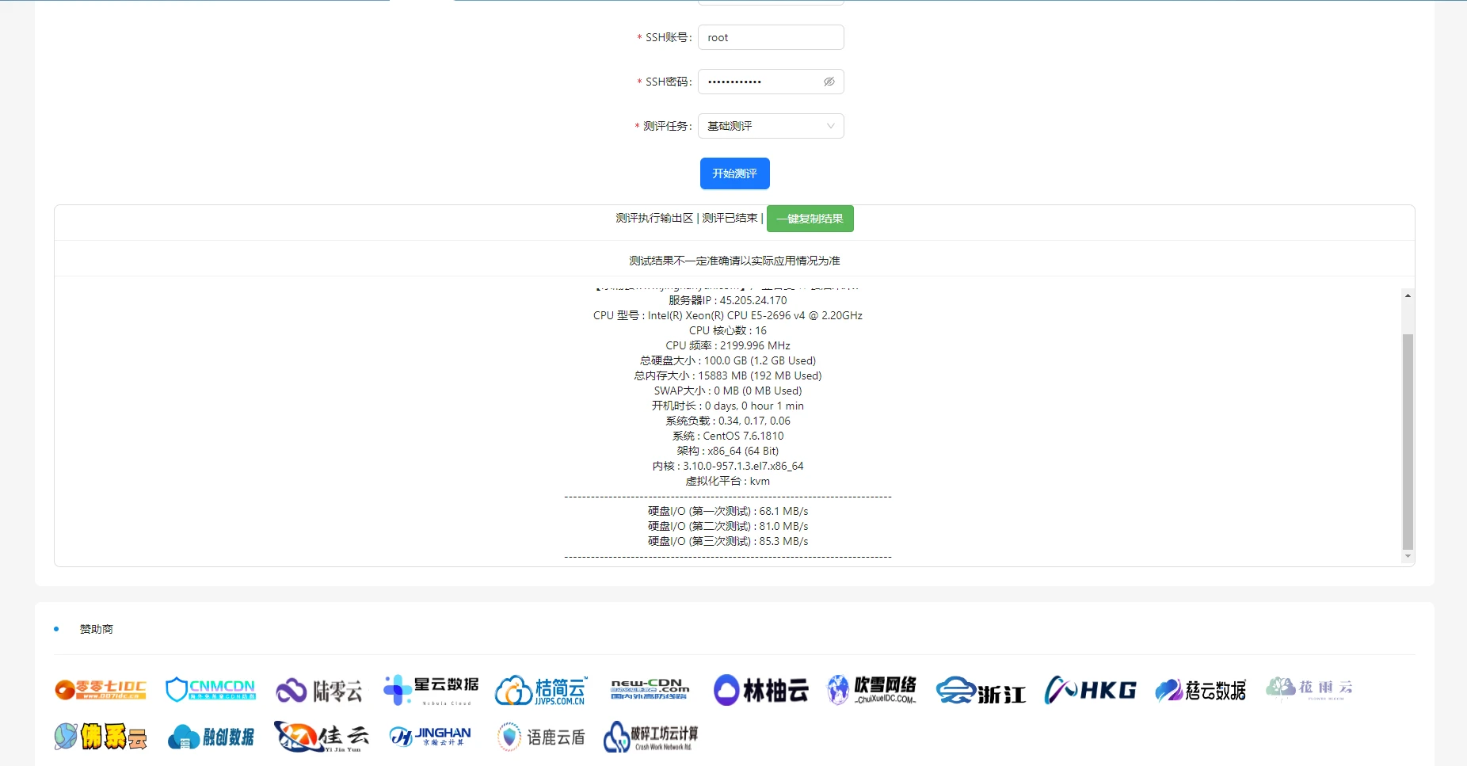The image size is (1467, 766).
Task: Click scrollbar down arrow in output area
Action: [x=1408, y=556]
